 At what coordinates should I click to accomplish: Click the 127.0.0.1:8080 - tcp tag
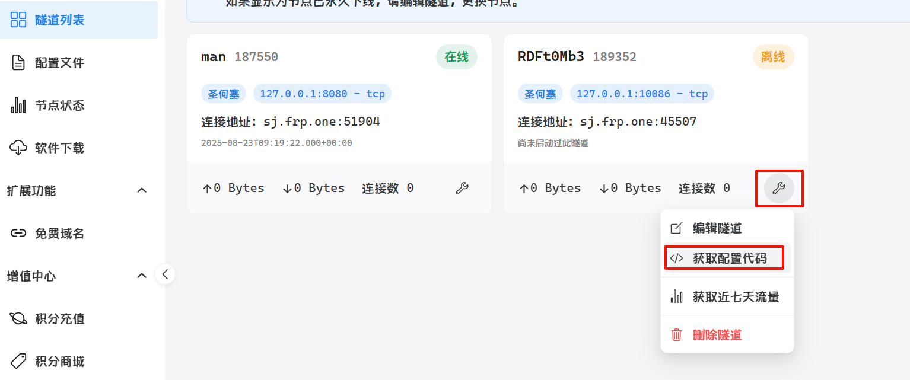pos(322,94)
